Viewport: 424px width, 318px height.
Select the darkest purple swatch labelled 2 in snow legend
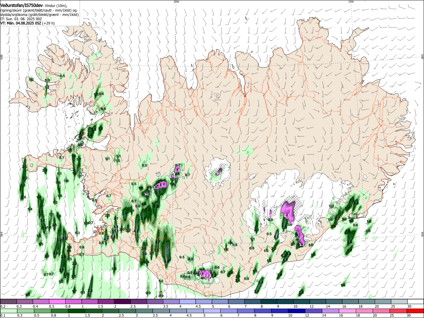point(122,301)
